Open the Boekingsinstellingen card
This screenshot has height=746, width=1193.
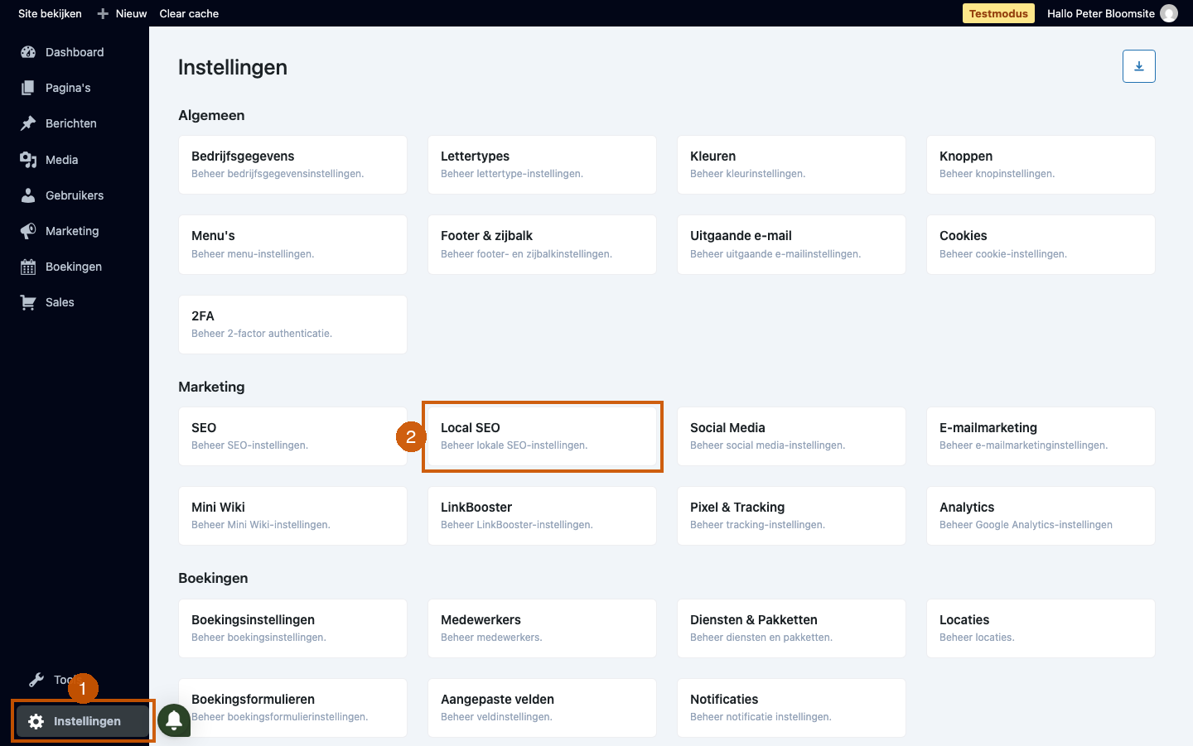pos(292,628)
